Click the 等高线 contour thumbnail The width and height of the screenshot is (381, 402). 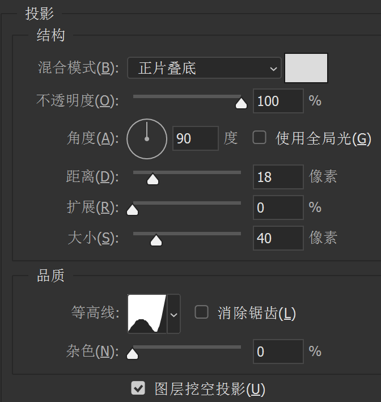147,313
